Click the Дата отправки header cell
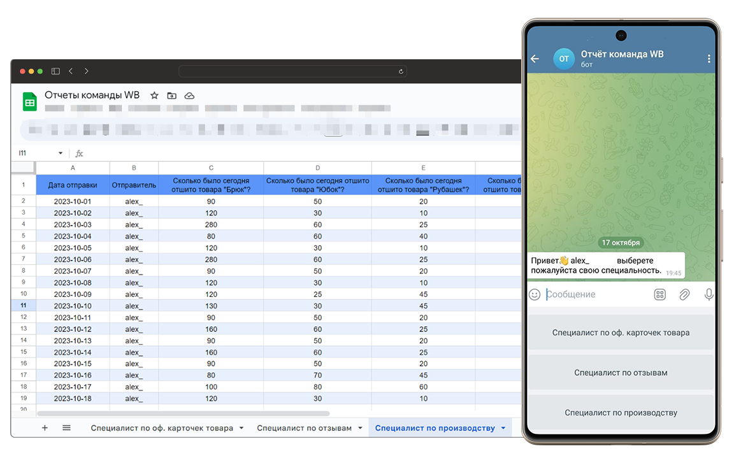The height and width of the screenshot is (451, 734). [73, 185]
